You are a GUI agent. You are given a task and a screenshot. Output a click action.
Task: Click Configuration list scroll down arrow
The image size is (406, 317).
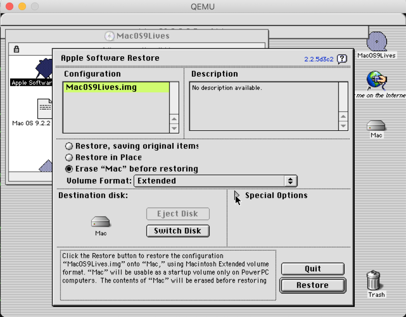point(174,128)
